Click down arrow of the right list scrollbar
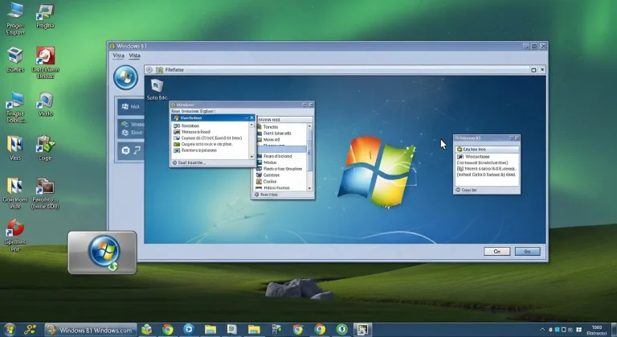617x337 pixels. pos(309,188)
